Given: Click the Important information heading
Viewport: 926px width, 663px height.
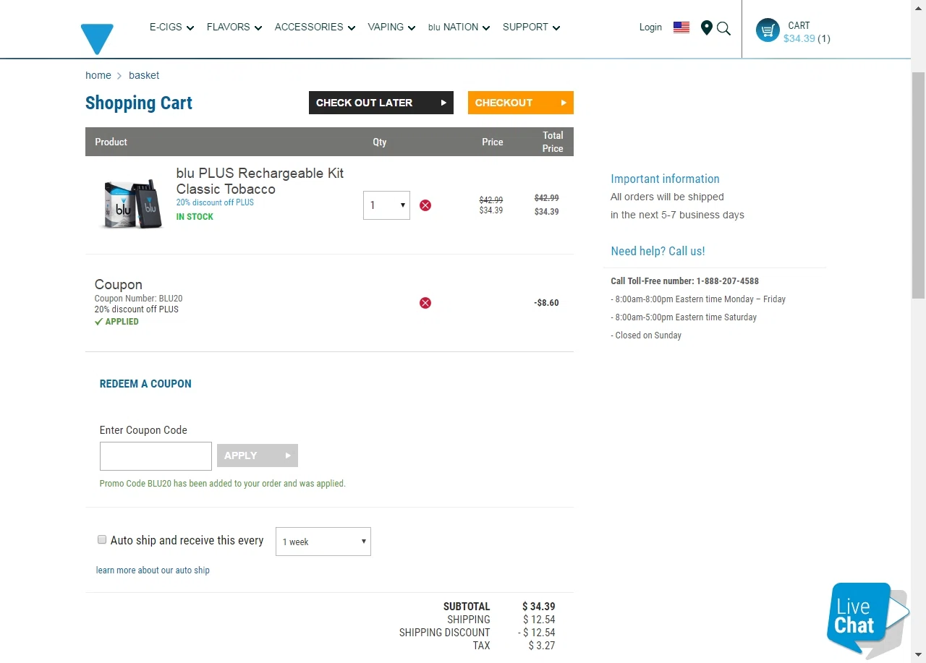Looking at the screenshot, I should tap(665, 179).
